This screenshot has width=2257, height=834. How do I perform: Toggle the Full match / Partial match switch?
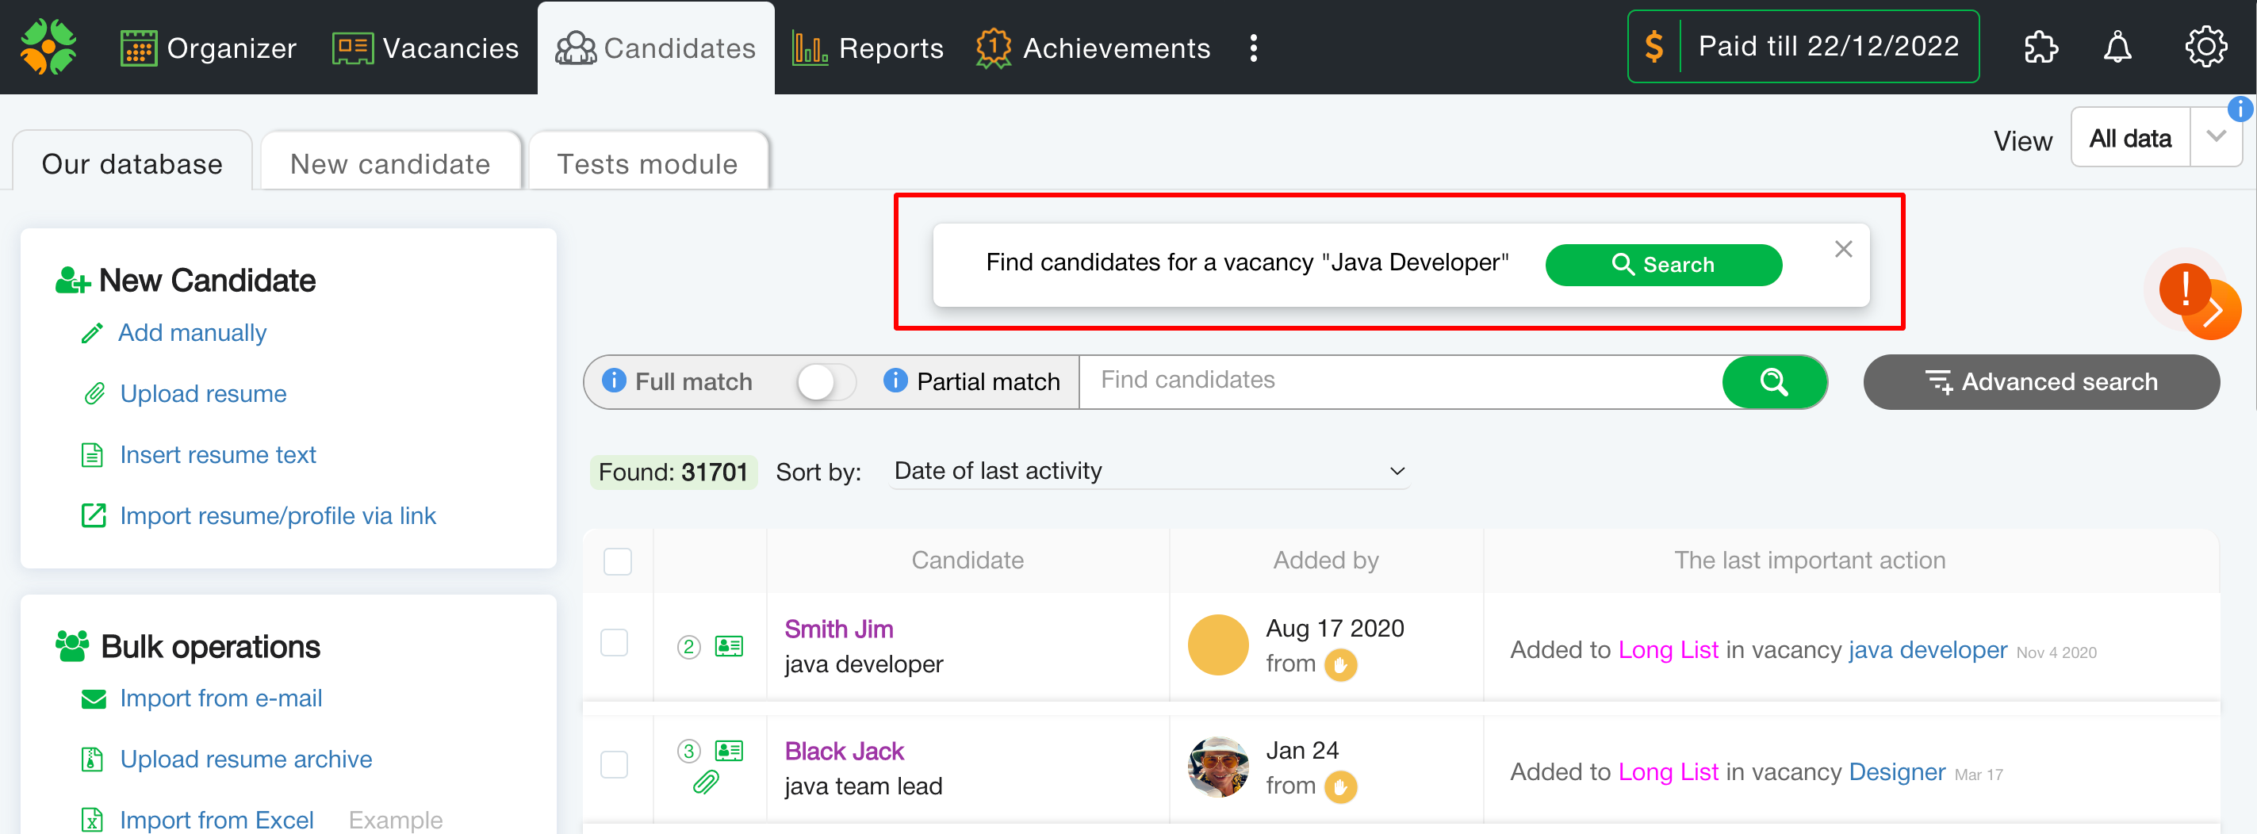825,382
